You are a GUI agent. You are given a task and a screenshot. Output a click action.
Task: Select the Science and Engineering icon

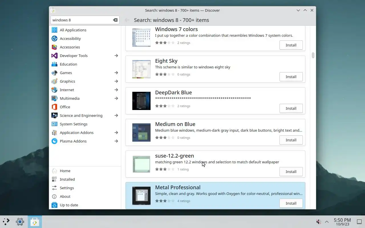pos(54,115)
